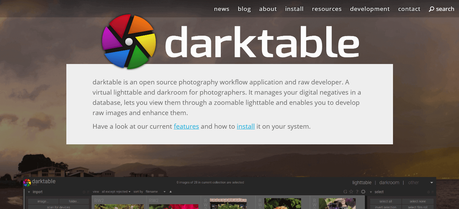This screenshot has height=209, width=459.
Task: Open the question mark help icon
Action: (x=357, y=192)
